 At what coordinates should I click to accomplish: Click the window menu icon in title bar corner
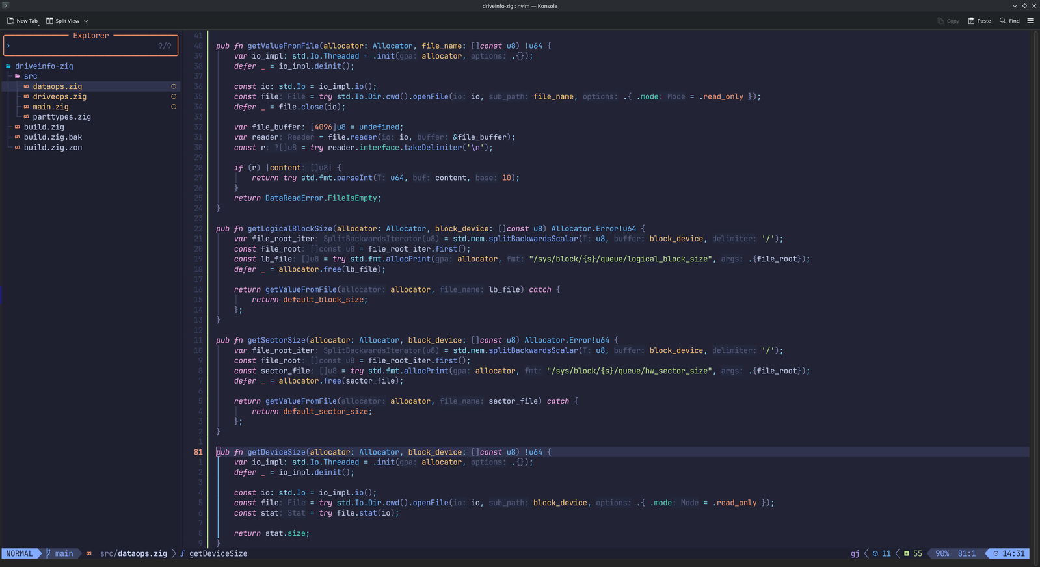coord(5,5)
